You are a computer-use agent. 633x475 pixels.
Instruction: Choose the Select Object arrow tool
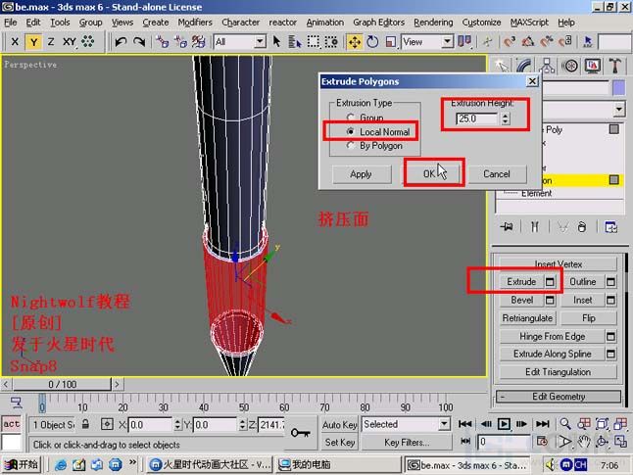pyautogui.click(x=277, y=41)
